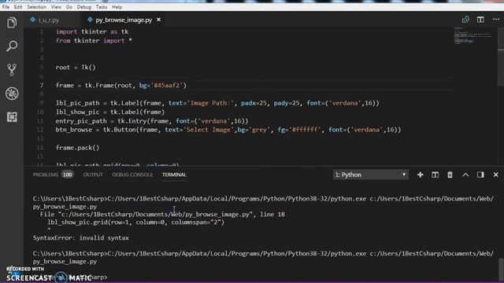
Task: Click 'SyntaxError: invalid syntax' in terminal
Action: 80,237
